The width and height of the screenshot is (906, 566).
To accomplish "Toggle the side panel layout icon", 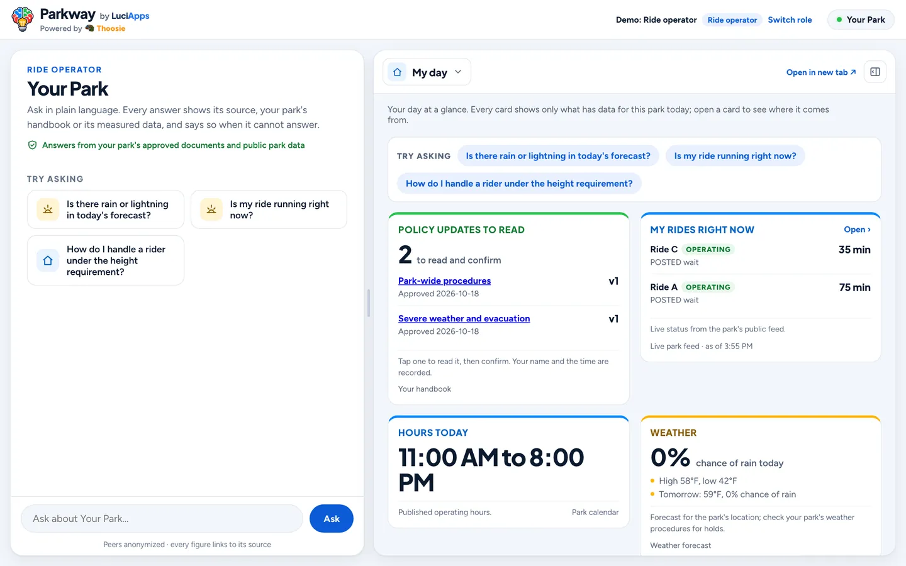I will pyautogui.click(x=875, y=72).
